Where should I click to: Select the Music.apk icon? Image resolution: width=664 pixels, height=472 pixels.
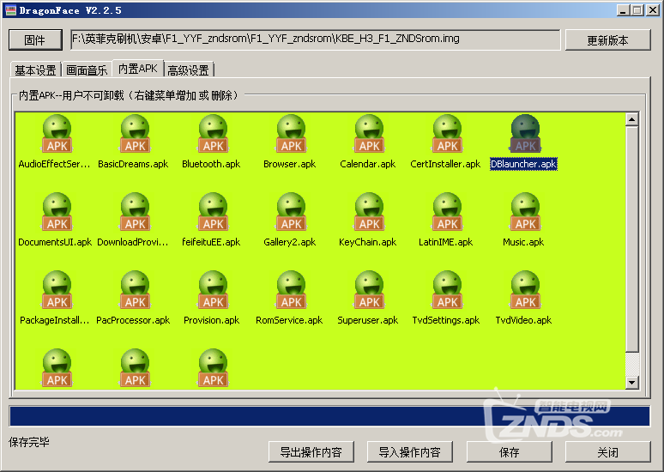coord(525,212)
